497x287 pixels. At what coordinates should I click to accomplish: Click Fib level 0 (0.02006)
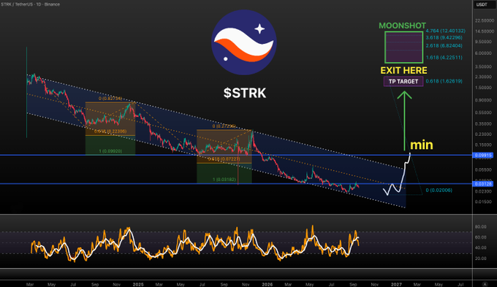pos(439,190)
